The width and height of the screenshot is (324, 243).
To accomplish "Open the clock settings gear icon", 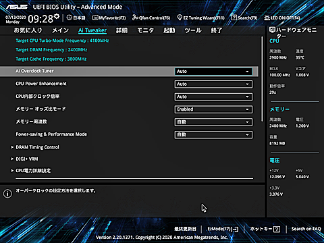I will coord(57,16).
